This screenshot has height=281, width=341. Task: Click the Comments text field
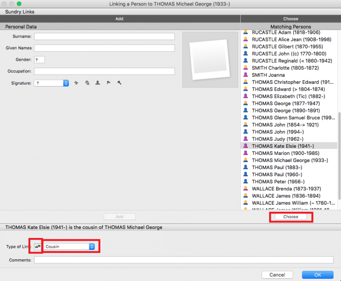(x=183, y=260)
